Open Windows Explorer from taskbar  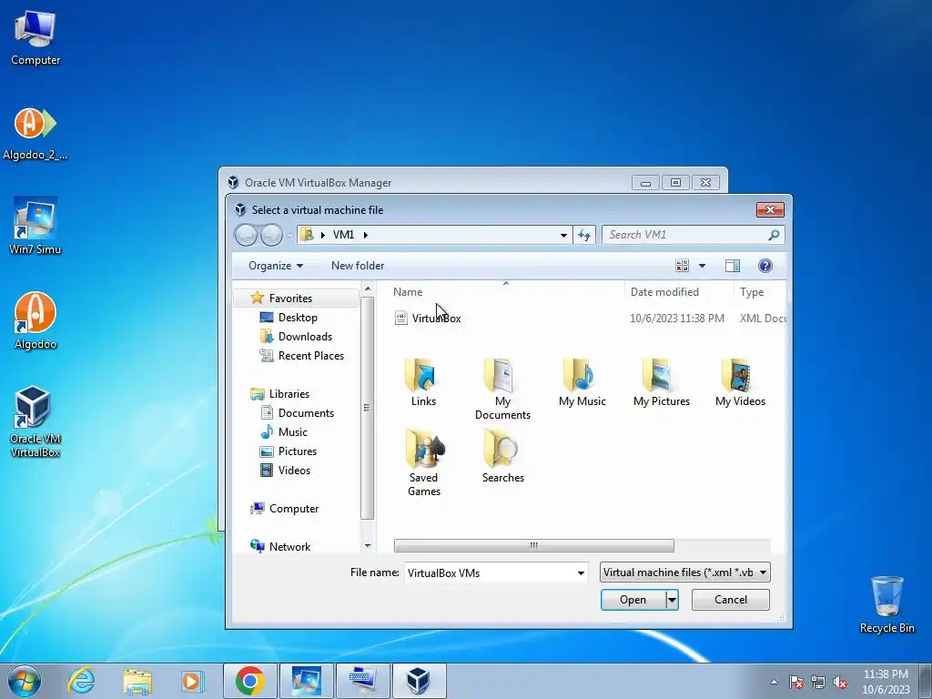[137, 681]
